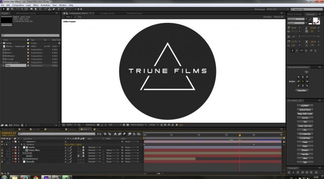Click the timeline Graph Editor icon
The height and width of the screenshot is (179, 324).
coord(139,134)
